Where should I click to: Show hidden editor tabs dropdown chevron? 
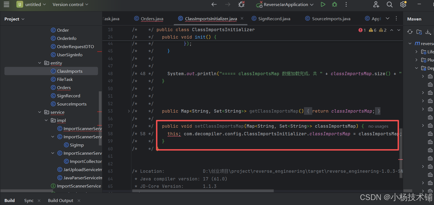coord(388,19)
